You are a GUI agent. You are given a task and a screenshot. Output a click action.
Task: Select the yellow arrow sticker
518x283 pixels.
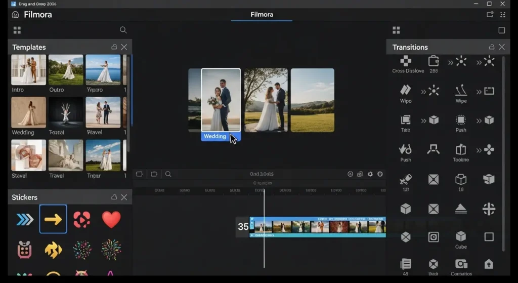[53, 219]
